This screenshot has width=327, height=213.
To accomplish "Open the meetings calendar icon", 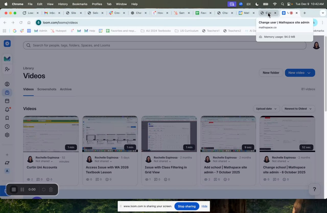I will 7,101.
